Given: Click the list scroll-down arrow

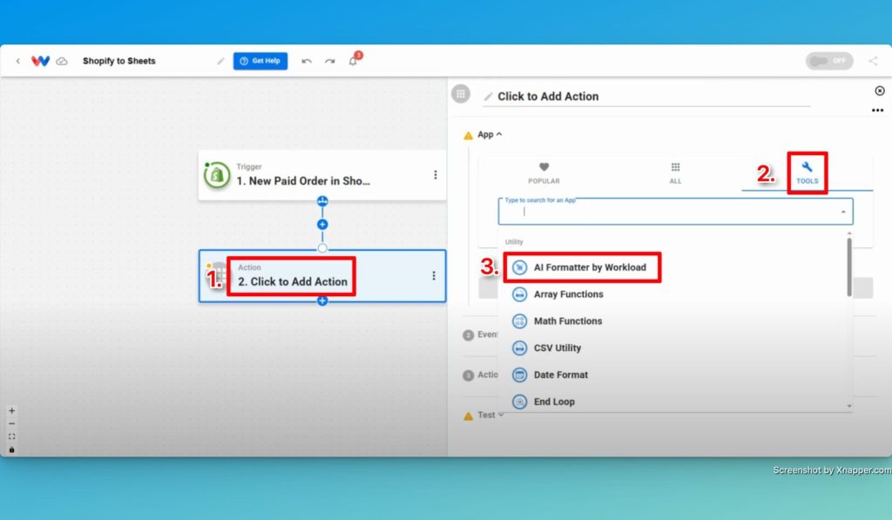Looking at the screenshot, I should pos(849,406).
